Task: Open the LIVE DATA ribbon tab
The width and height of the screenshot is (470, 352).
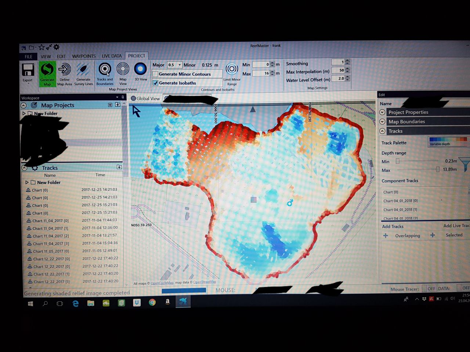Action: (x=112, y=56)
